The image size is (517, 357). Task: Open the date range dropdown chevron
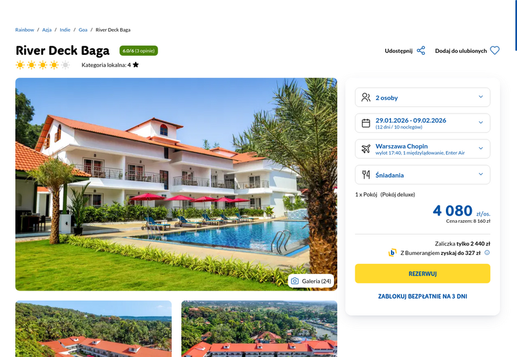pyautogui.click(x=481, y=123)
